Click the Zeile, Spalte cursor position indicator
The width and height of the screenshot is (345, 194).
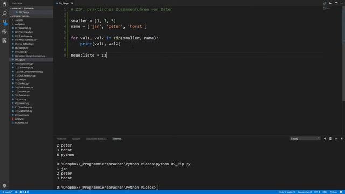pyautogui.click(x=287, y=192)
